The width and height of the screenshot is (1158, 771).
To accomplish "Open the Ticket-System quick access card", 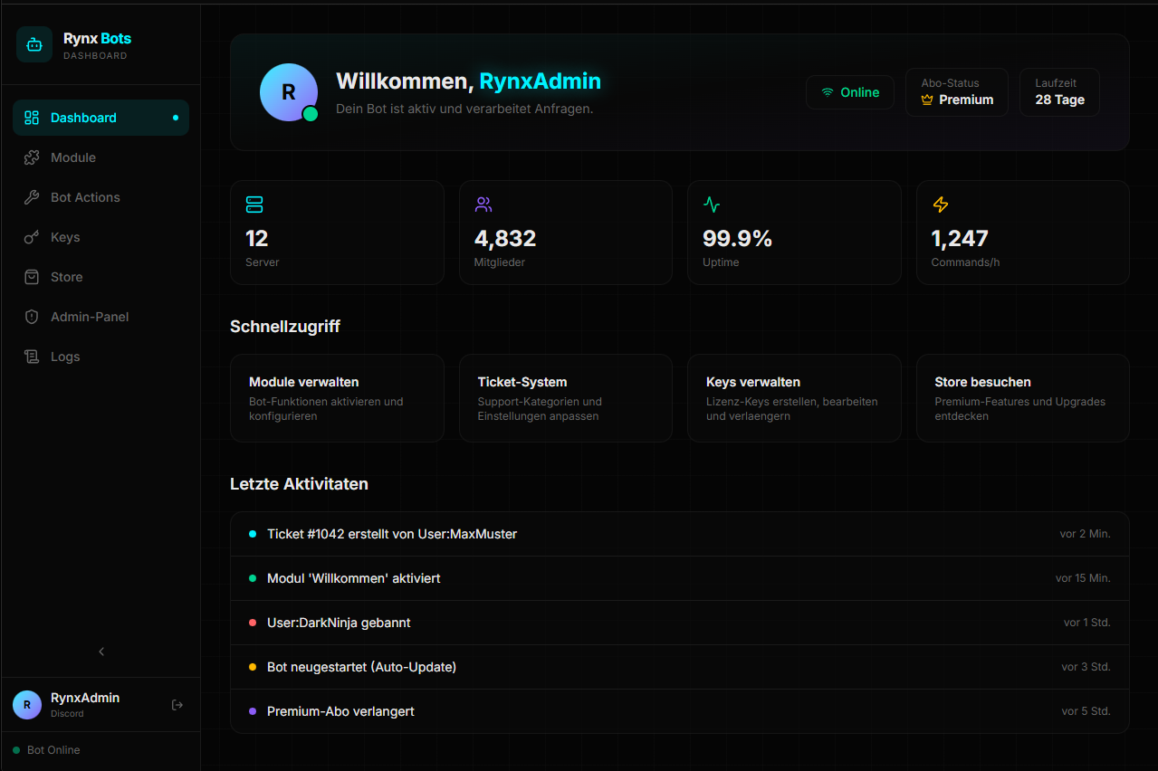I will click(565, 398).
